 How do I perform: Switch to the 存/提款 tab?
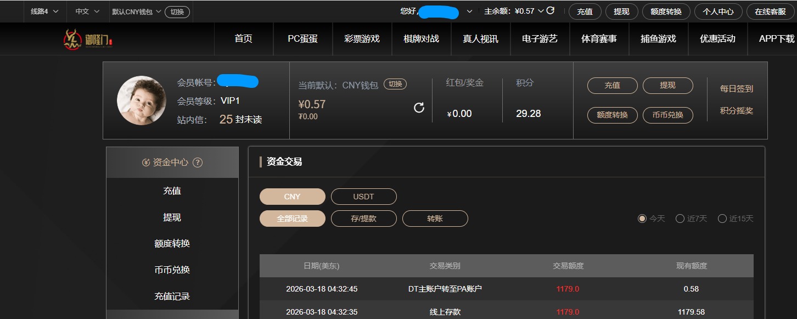[x=363, y=218]
